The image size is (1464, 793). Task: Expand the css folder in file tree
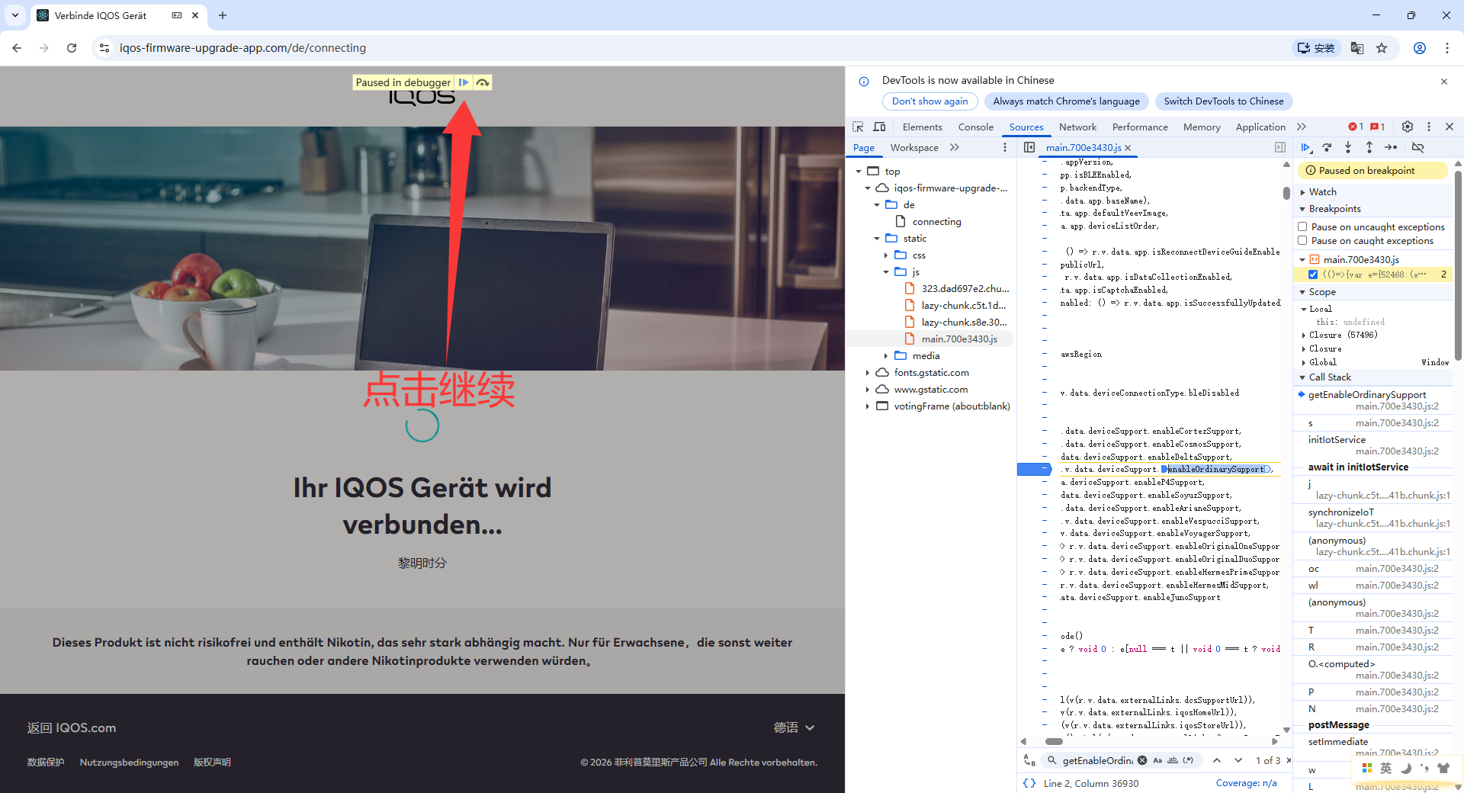point(886,255)
